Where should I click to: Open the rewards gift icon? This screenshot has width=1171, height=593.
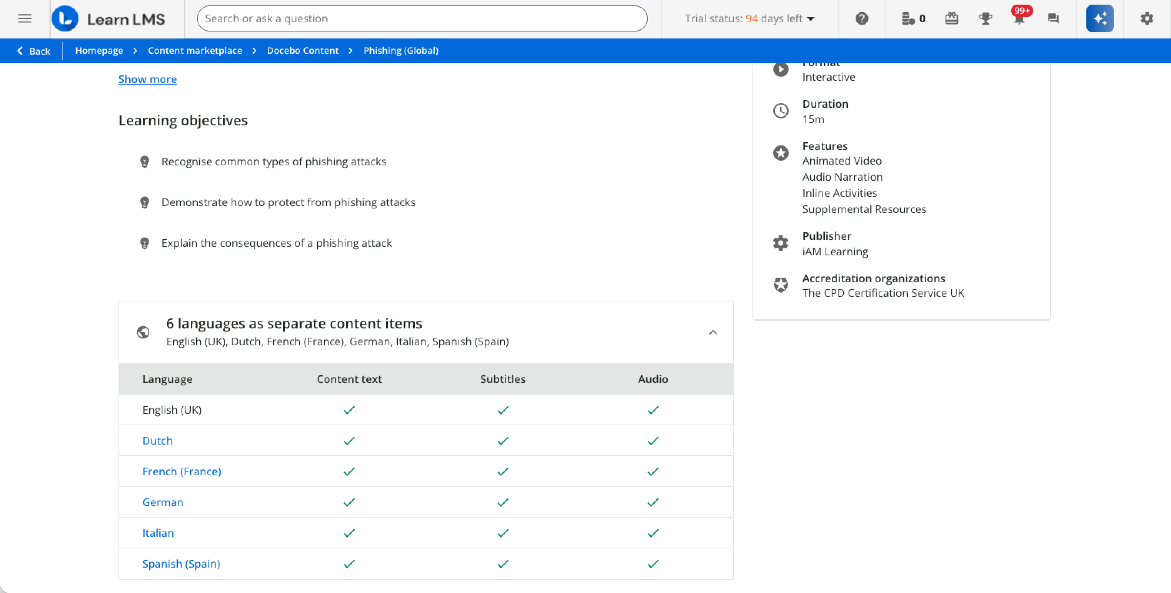pos(951,18)
